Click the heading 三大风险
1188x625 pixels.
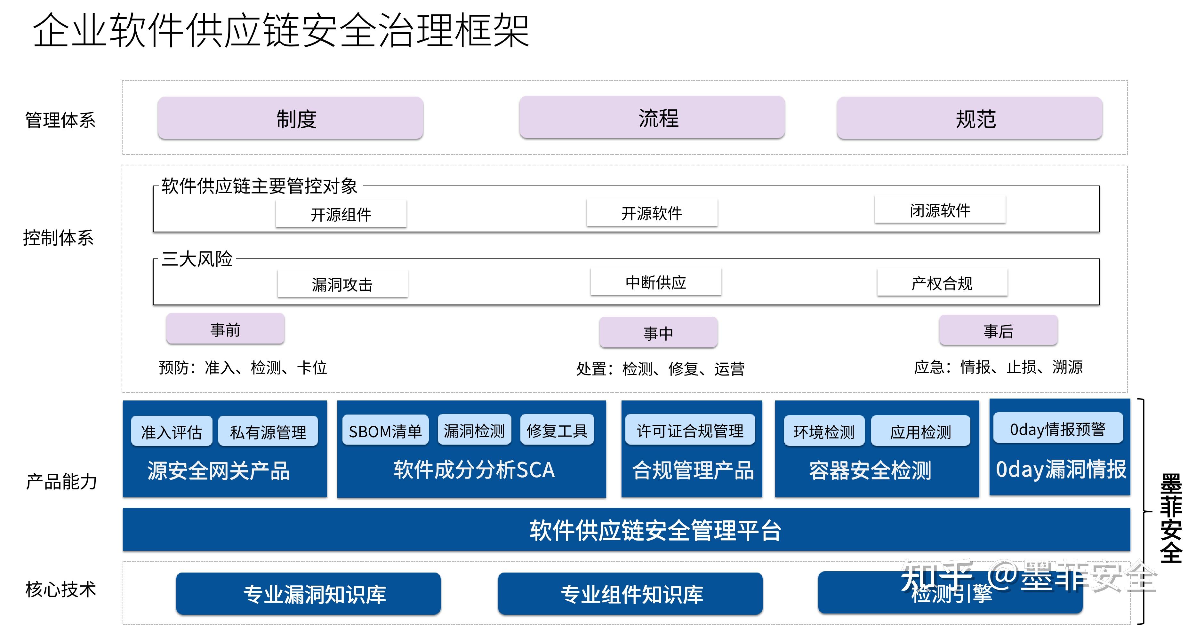tap(197, 258)
